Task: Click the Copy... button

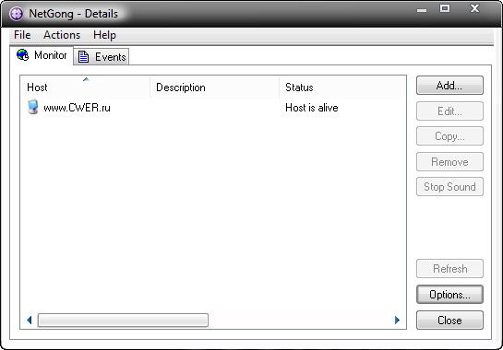Action: click(449, 135)
